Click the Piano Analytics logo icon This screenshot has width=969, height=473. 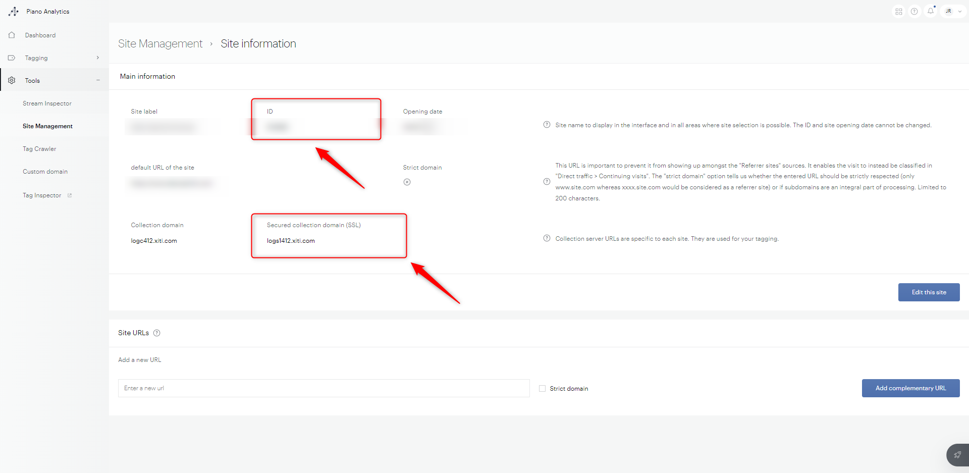tap(14, 11)
